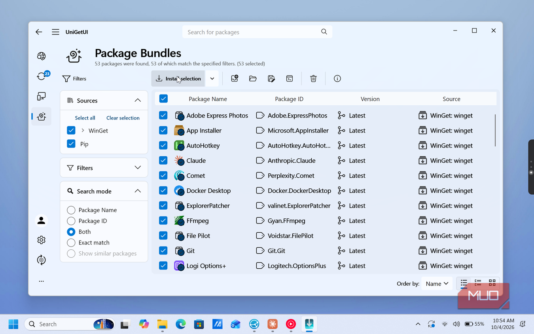Open the Install selection dropdown arrow
Image resolution: width=534 pixels, height=334 pixels.
point(212,78)
